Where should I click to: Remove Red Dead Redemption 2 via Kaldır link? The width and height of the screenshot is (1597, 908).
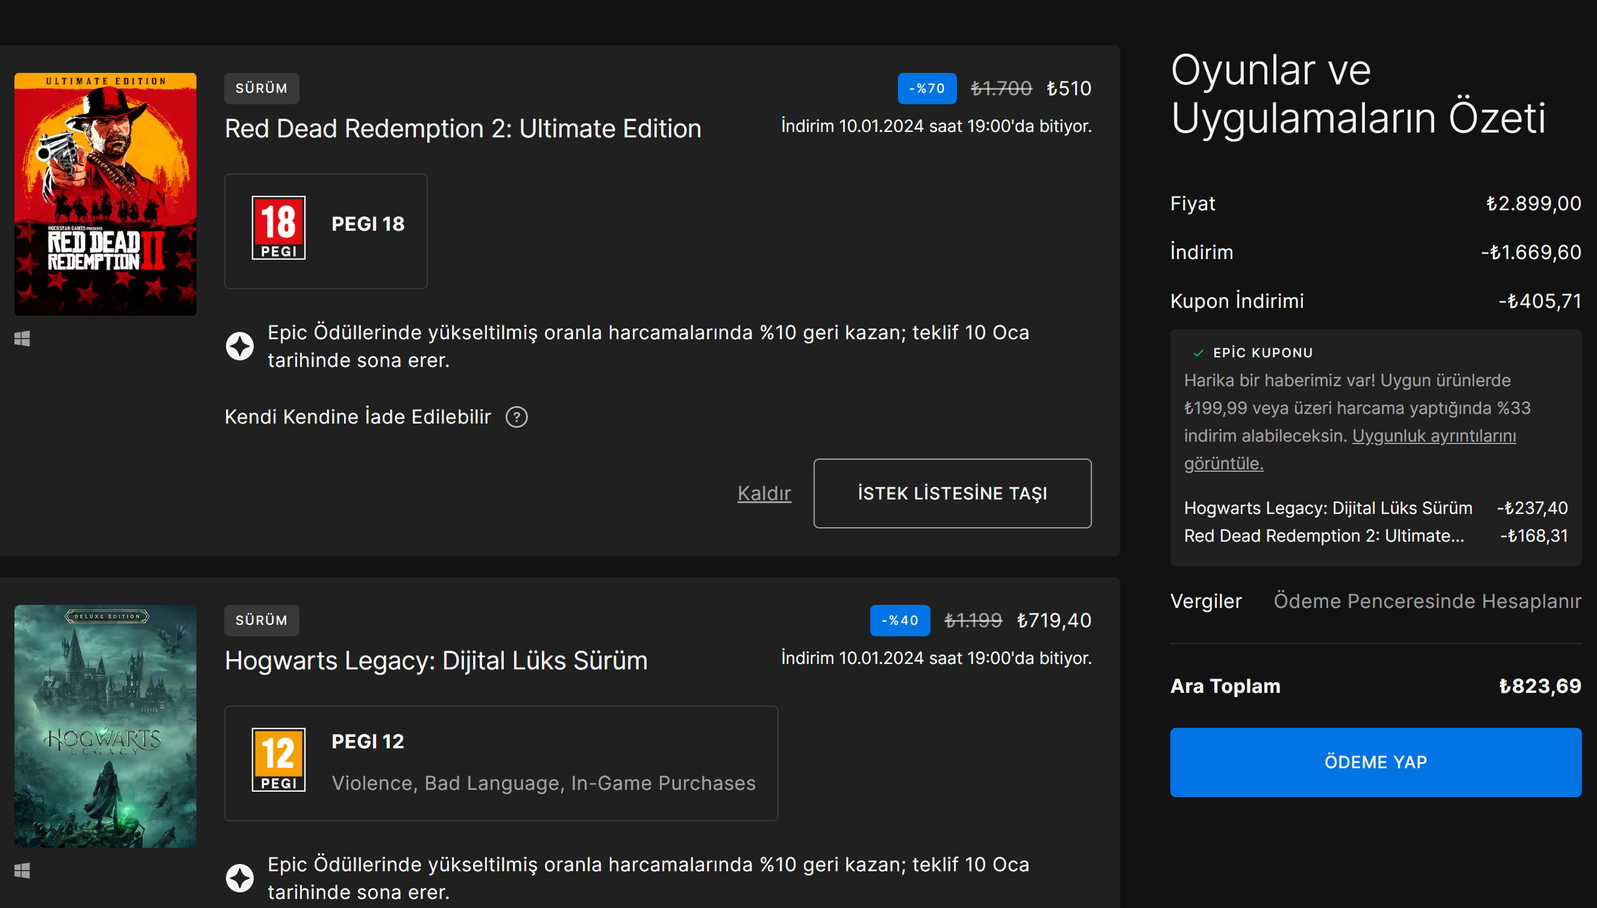764,493
